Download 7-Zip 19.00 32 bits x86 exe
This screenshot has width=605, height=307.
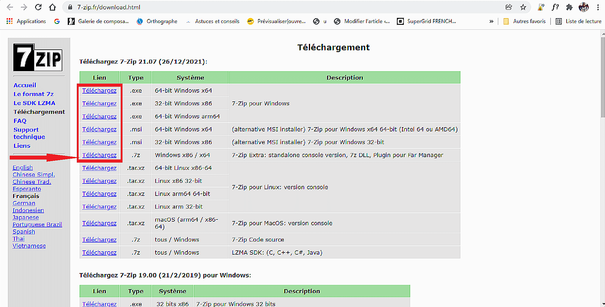[x=99, y=304]
